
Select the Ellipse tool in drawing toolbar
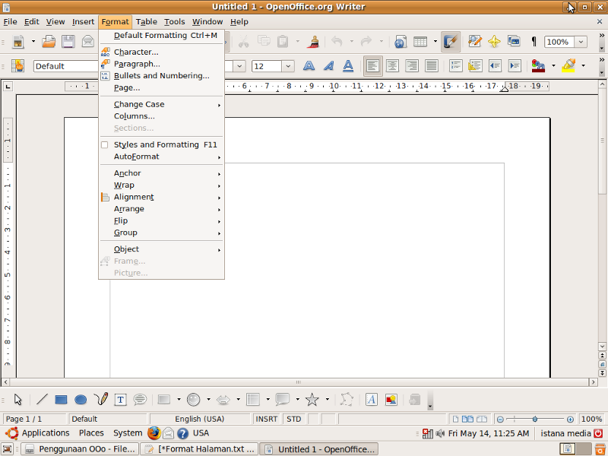point(81,399)
